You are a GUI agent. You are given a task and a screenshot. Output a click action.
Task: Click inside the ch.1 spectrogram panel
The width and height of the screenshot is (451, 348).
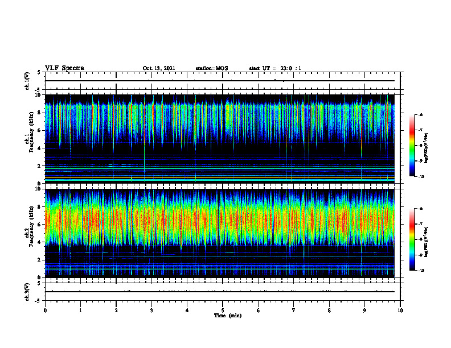(x=220, y=139)
